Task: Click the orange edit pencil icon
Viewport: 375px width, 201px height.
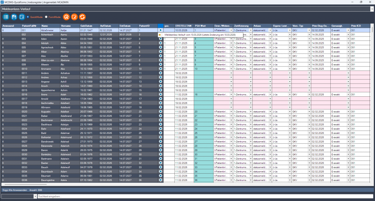Action: pyautogui.click(x=74, y=17)
